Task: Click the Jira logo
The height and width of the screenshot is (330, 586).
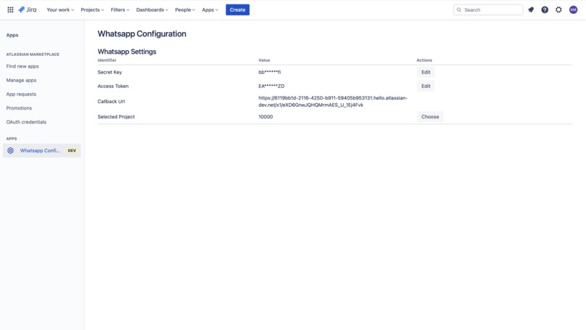Action: [x=28, y=9]
